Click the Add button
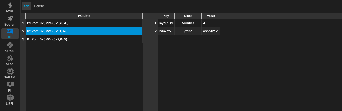Image resolution: width=342 pixels, height=111 pixels. click(26, 6)
